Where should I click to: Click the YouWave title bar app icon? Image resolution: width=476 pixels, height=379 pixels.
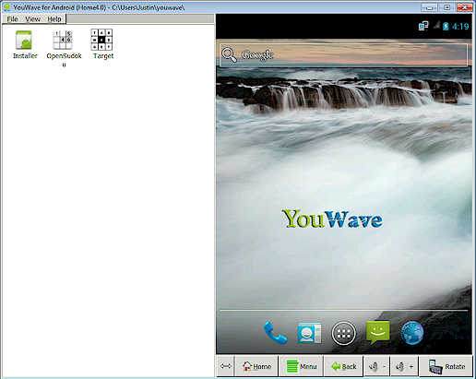(x=6, y=6)
